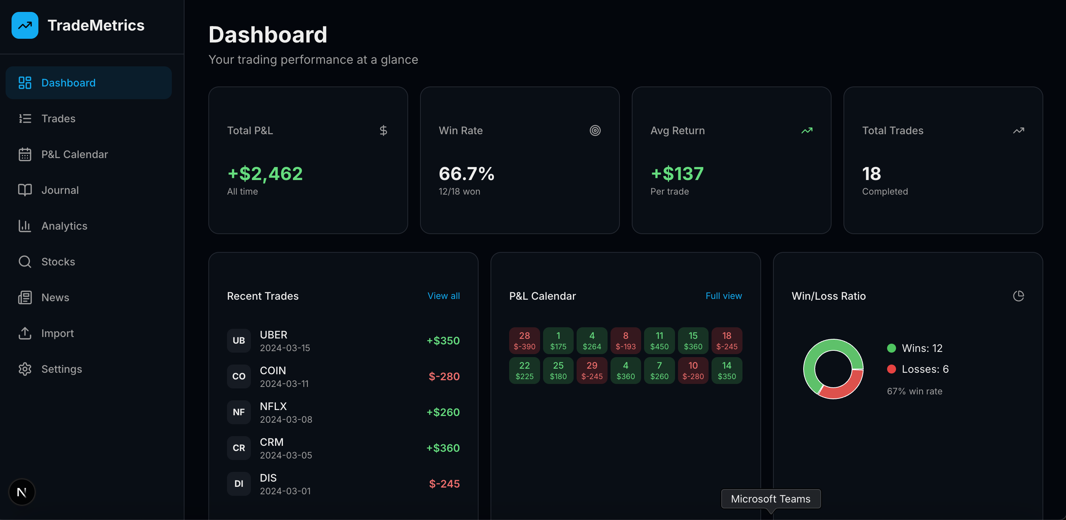Click the Microsoft Teams tooltip label
The width and height of the screenshot is (1066, 520).
pyautogui.click(x=770, y=498)
